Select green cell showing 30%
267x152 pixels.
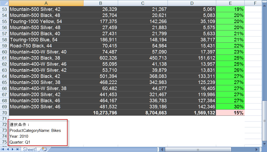click(230, 107)
